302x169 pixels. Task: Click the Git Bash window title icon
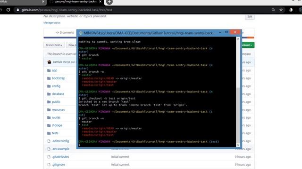click(81, 33)
